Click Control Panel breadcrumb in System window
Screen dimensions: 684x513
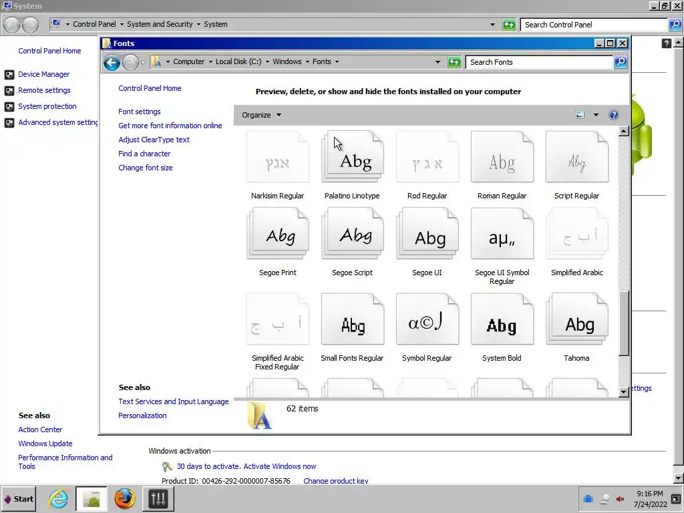(94, 24)
